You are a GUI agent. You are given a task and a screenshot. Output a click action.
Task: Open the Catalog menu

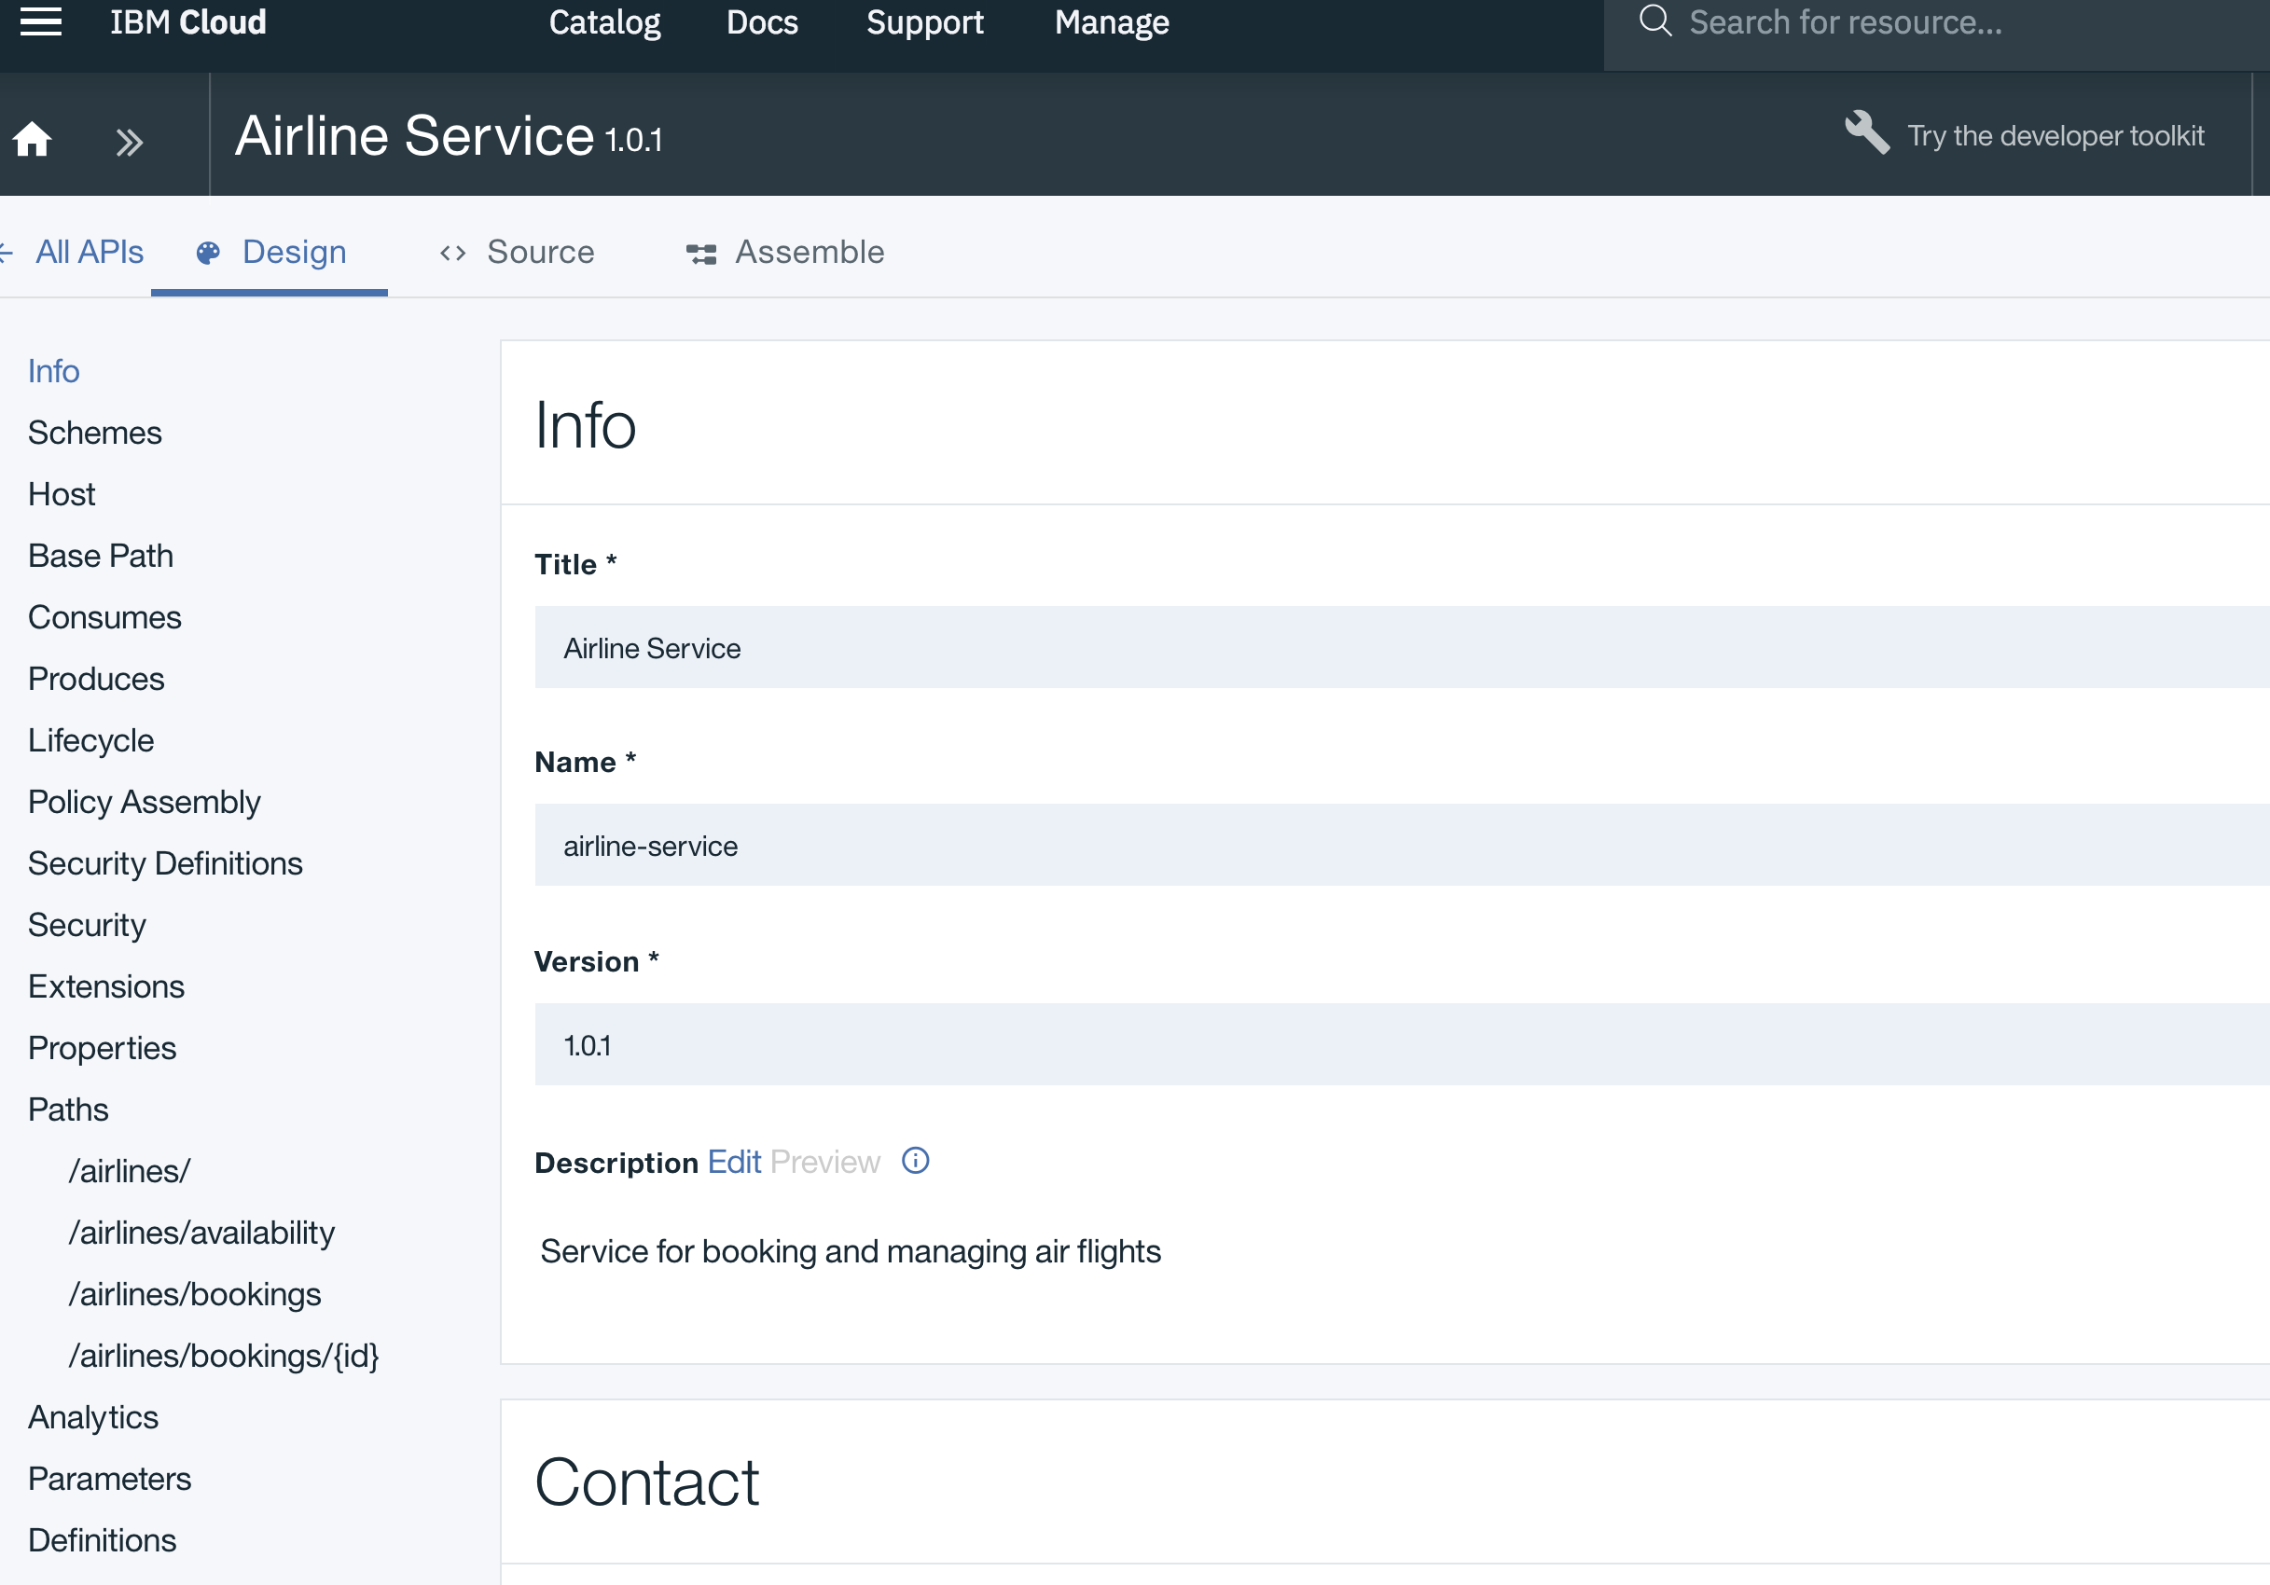pyautogui.click(x=604, y=21)
